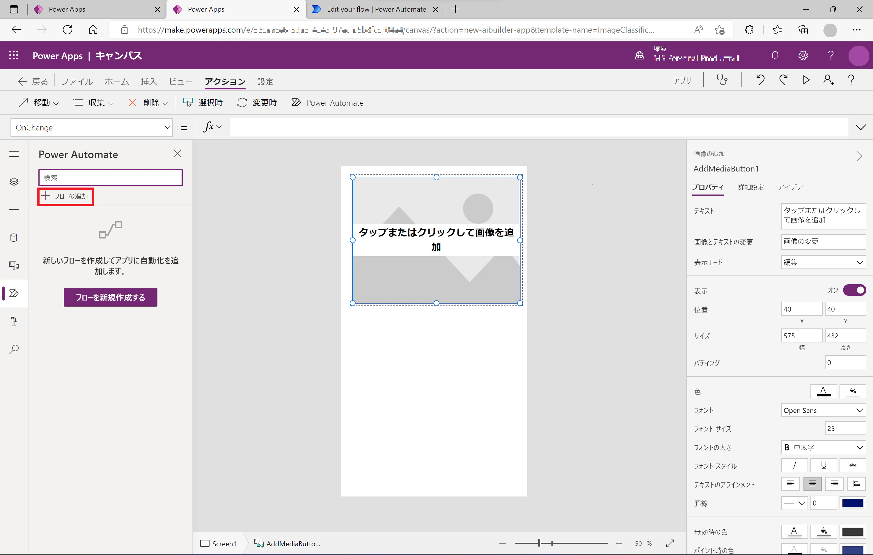The image size is (873, 555).
Task: Open notifications bell in Power Apps header
Action: point(775,56)
